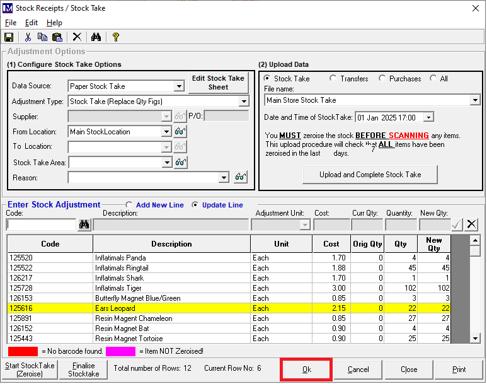Click the Paste clipboard icon
The width and height of the screenshot is (487, 384).
[x=57, y=37]
